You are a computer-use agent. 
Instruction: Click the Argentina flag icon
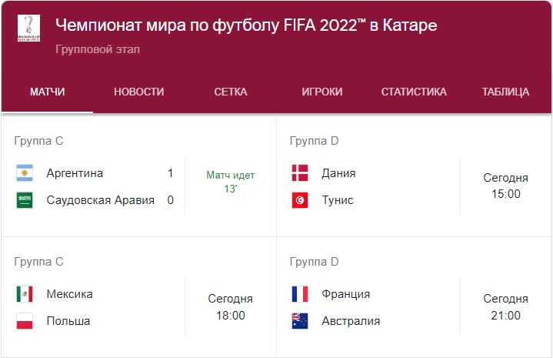pos(25,173)
